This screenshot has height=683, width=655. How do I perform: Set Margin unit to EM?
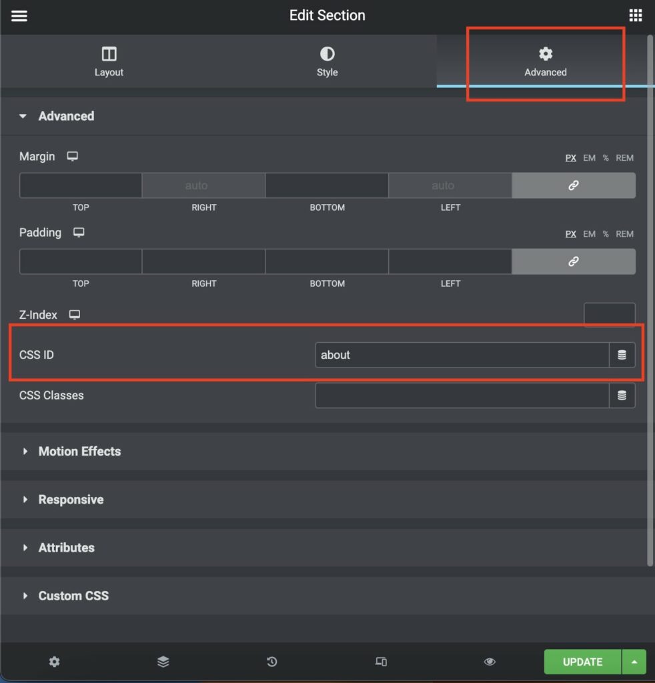click(x=589, y=157)
